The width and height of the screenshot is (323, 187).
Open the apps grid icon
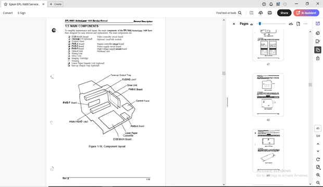278,4
